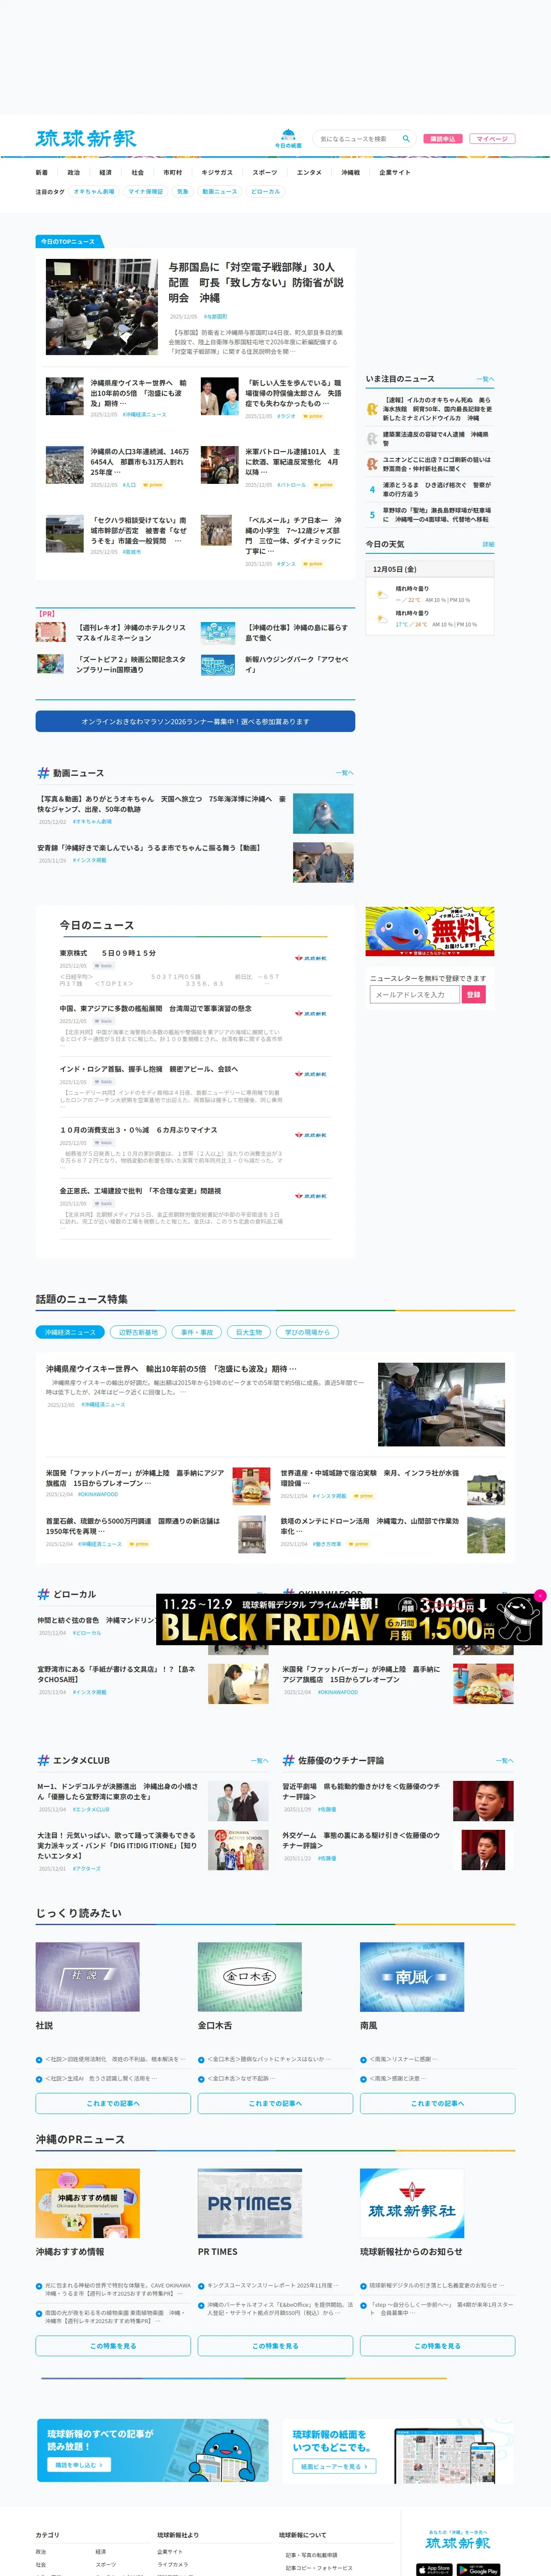Click この特集を見る under 沖縄おすすめ情報
Image resolution: width=551 pixels, height=2576 pixels.
coord(113,2345)
